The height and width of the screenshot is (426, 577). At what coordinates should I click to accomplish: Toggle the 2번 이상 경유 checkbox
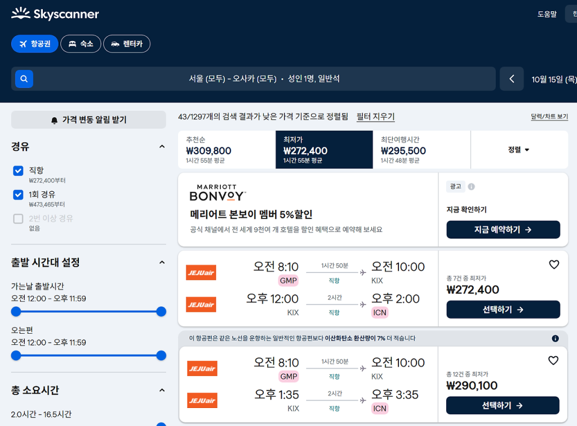(x=18, y=219)
